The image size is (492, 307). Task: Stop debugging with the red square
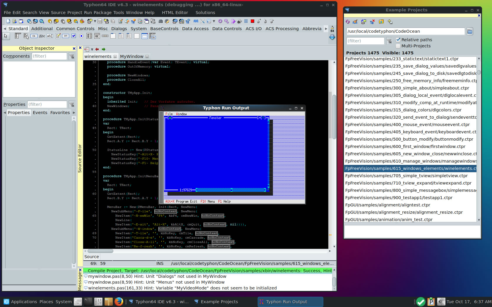tap(252, 21)
